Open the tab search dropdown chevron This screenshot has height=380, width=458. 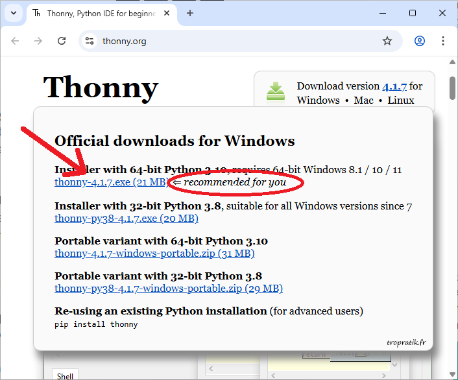coord(14,13)
